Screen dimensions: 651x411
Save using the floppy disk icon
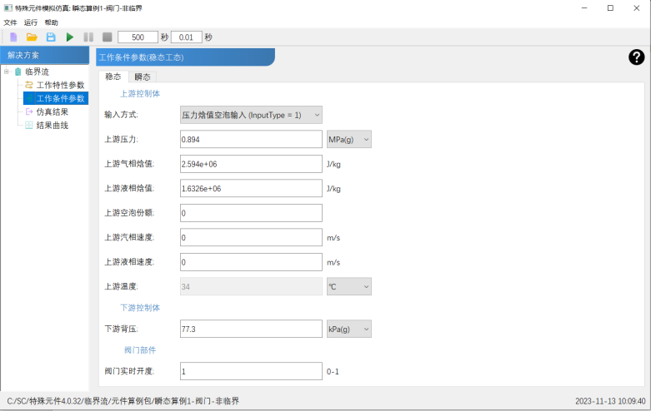51,37
